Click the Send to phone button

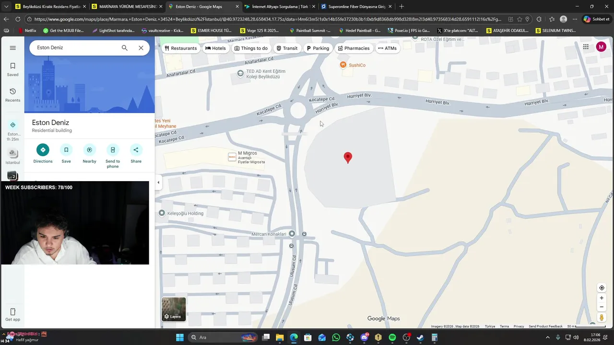click(x=113, y=156)
